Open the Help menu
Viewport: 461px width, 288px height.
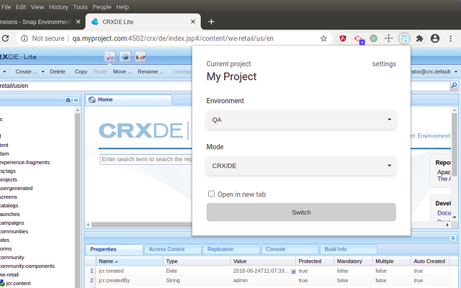[x=122, y=7]
